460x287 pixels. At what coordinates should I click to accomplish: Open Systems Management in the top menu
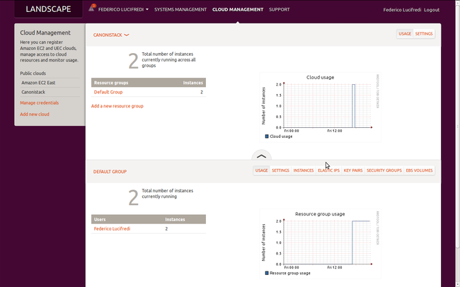point(180,10)
